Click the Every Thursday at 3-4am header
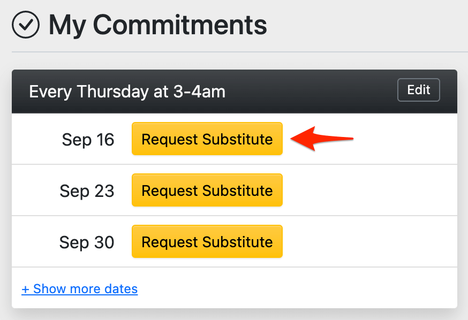This screenshot has height=320, width=468. coord(127,92)
